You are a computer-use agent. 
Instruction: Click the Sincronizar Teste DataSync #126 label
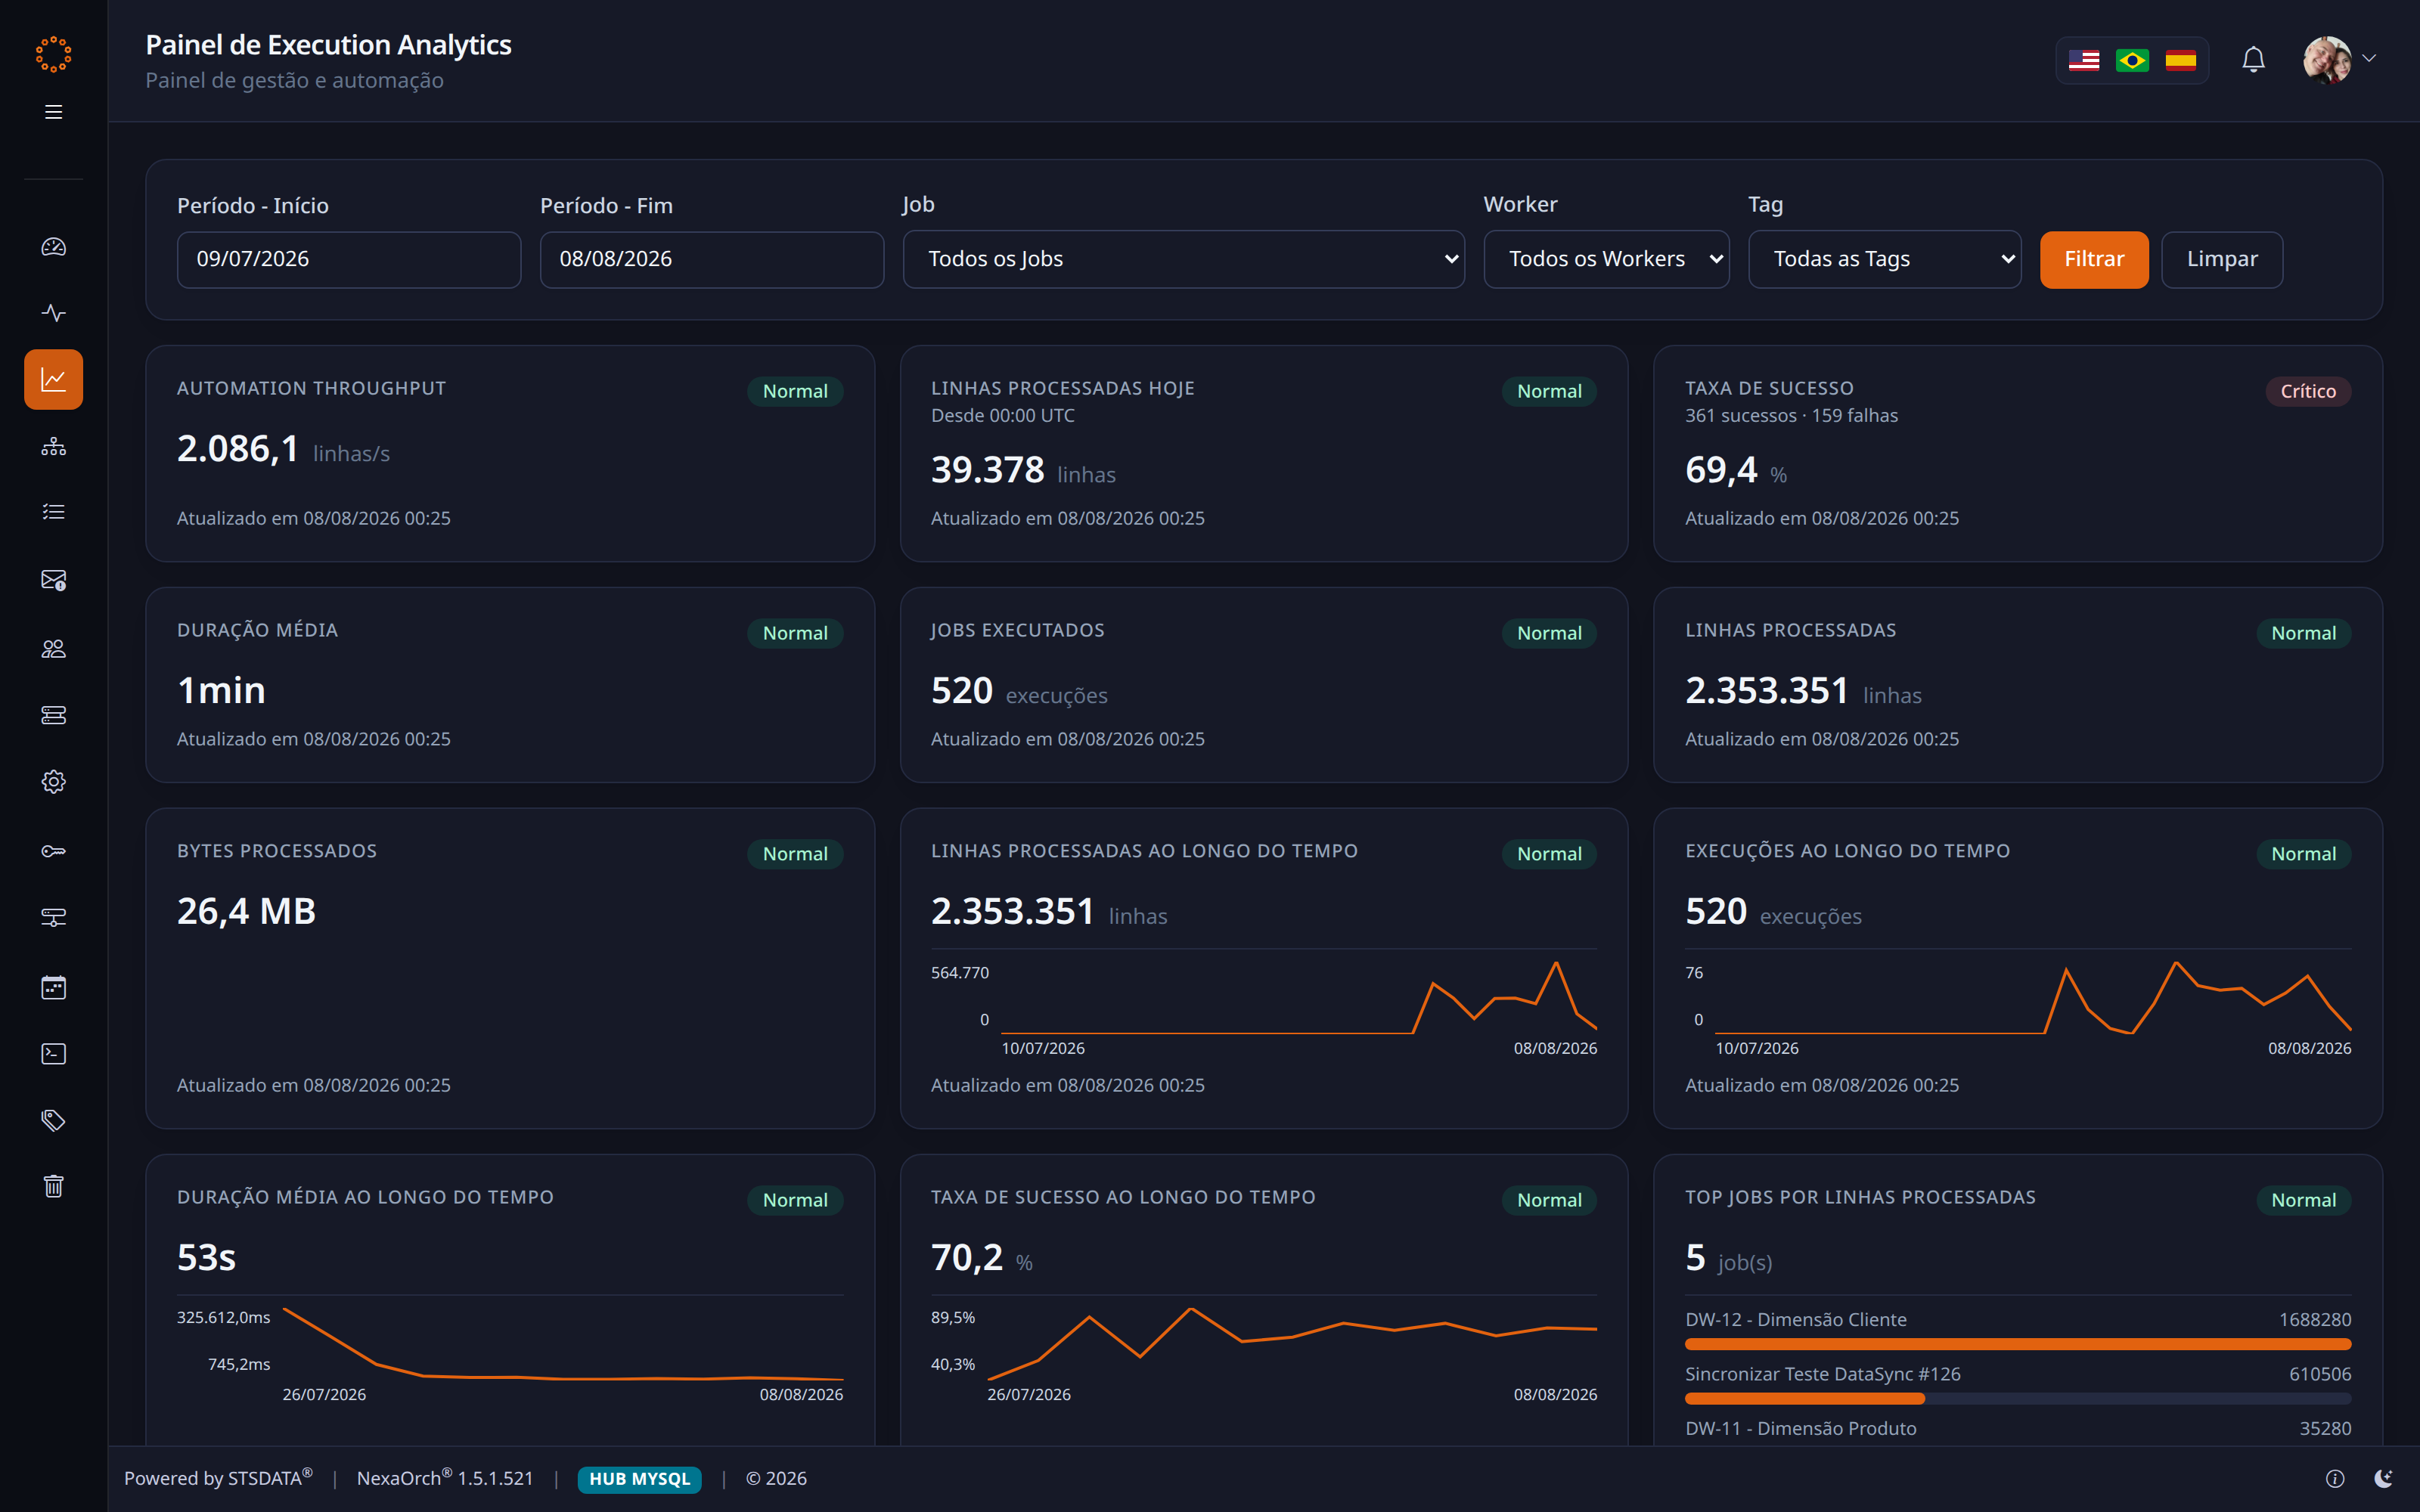click(x=1823, y=1374)
